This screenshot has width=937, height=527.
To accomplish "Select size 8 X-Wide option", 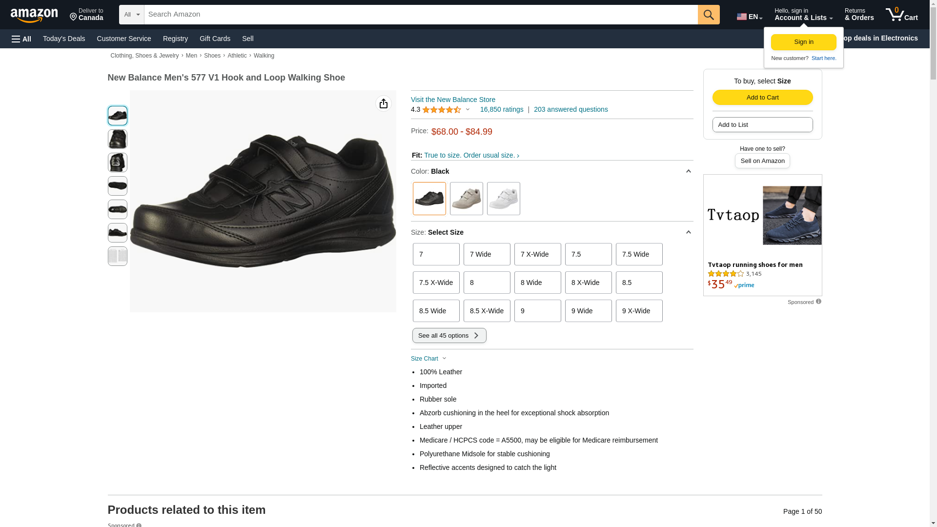I will (588, 283).
